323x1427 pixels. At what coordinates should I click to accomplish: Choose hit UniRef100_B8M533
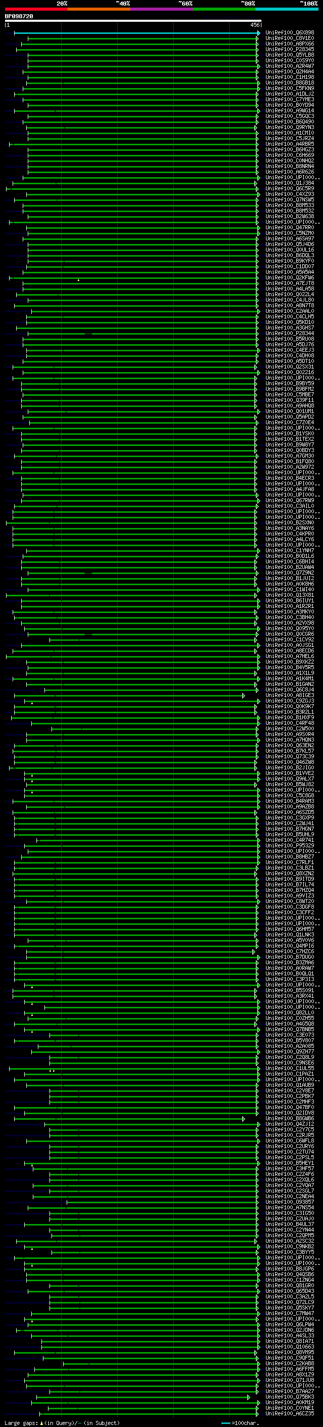pos(290,205)
